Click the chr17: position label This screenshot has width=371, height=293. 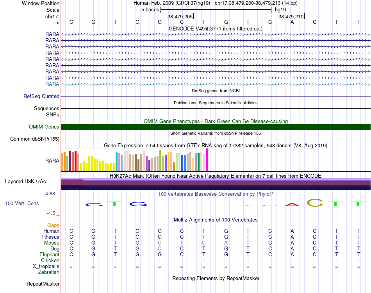point(52,16)
